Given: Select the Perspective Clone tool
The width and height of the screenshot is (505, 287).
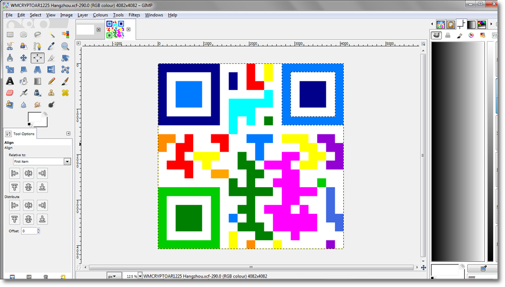Looking at the screenshot, I should pos(10,105).
